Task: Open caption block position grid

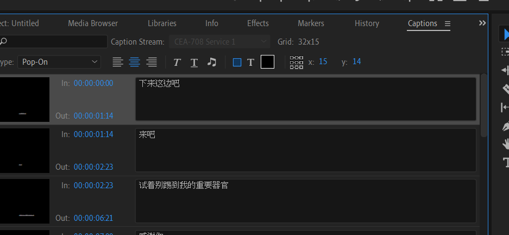Action: (x=297, y=62)
